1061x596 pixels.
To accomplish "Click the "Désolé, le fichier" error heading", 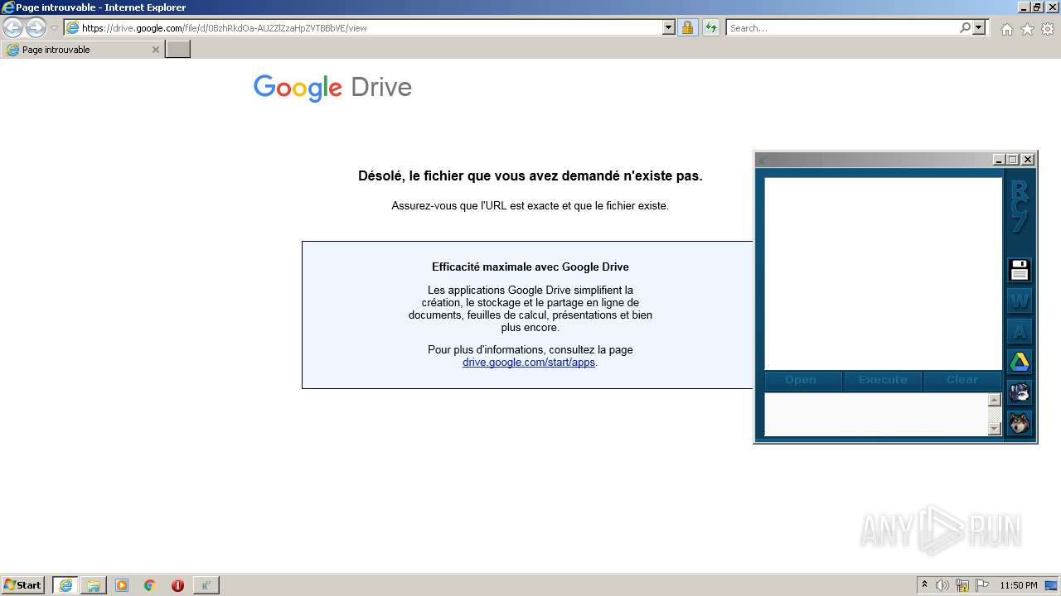I will 530,176.
